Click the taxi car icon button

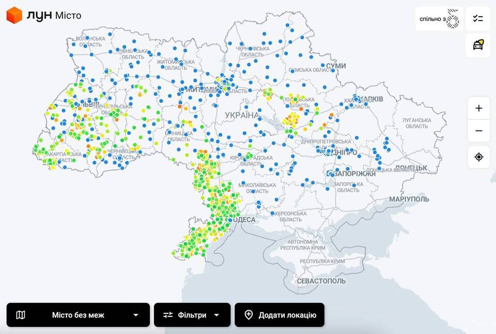tap(478, 45)
